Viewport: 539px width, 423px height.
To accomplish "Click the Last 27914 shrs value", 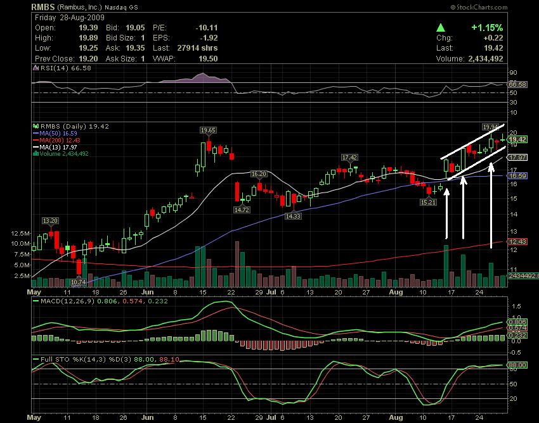I will (198, 48).
